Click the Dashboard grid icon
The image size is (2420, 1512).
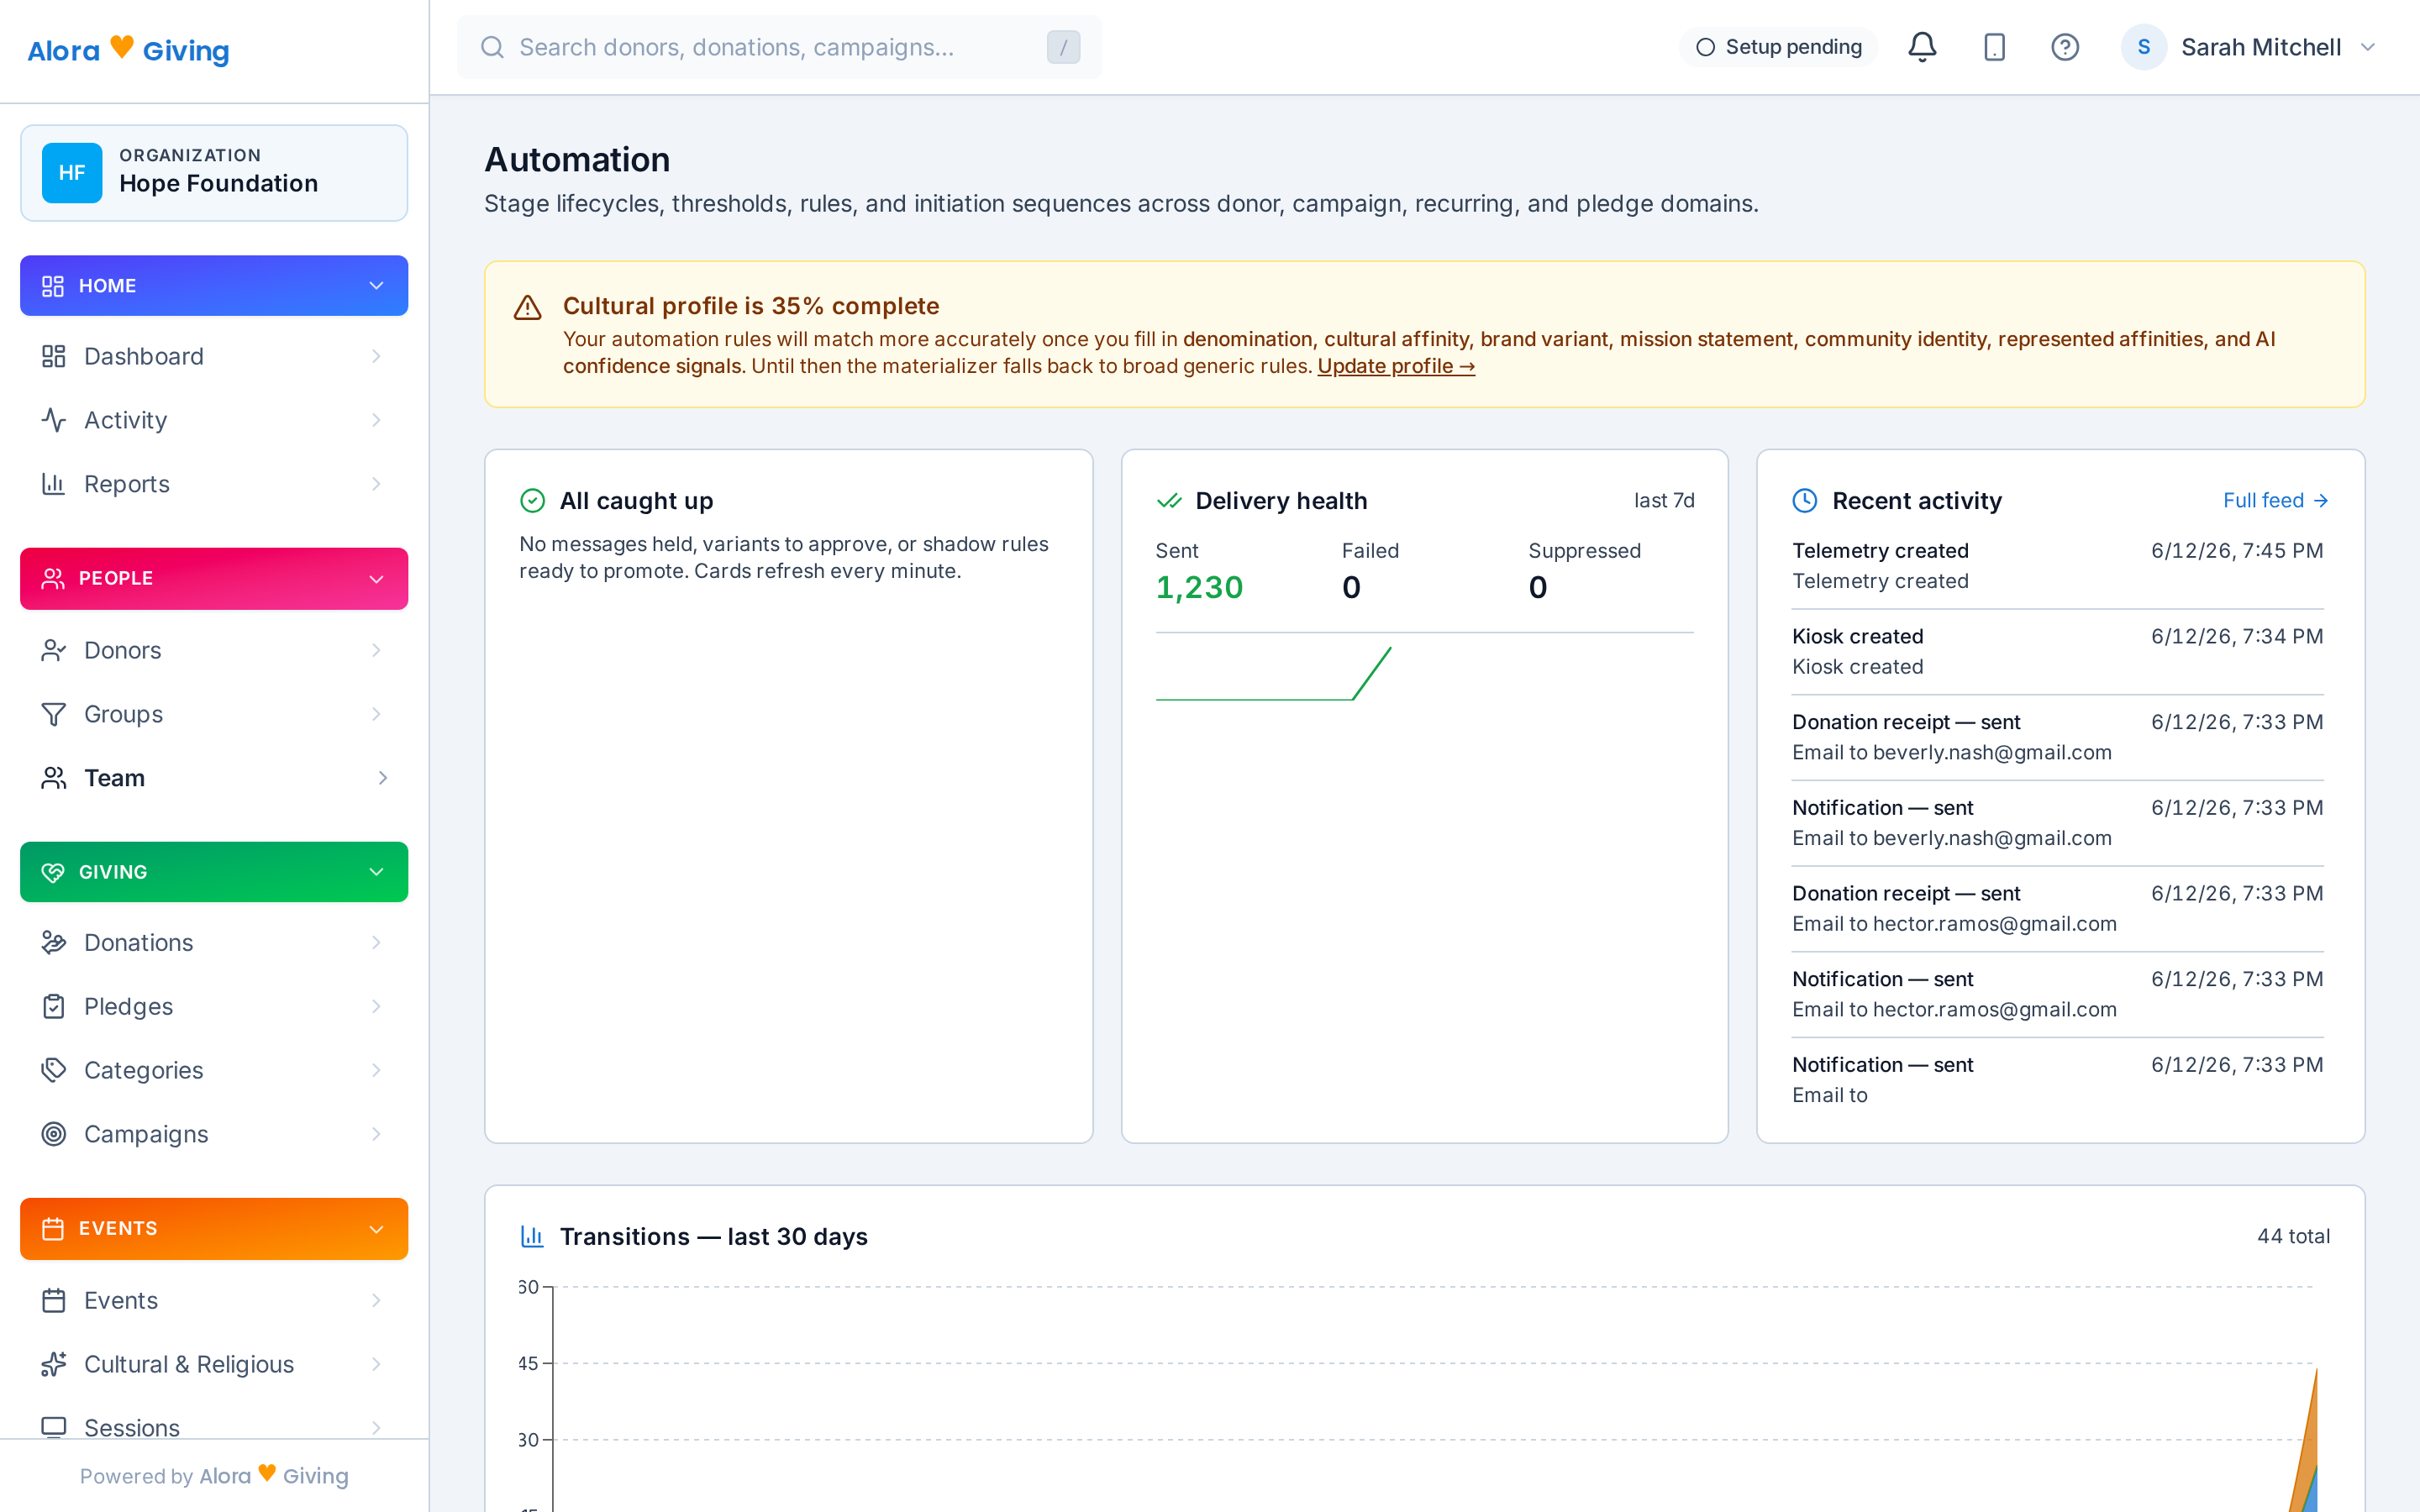(x=54, y=356)
